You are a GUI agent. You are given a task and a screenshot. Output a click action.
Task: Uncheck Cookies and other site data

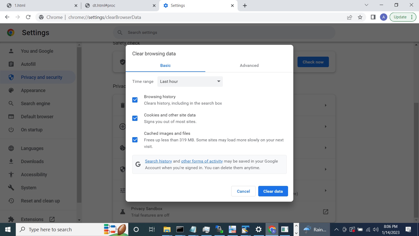point(135,118)
